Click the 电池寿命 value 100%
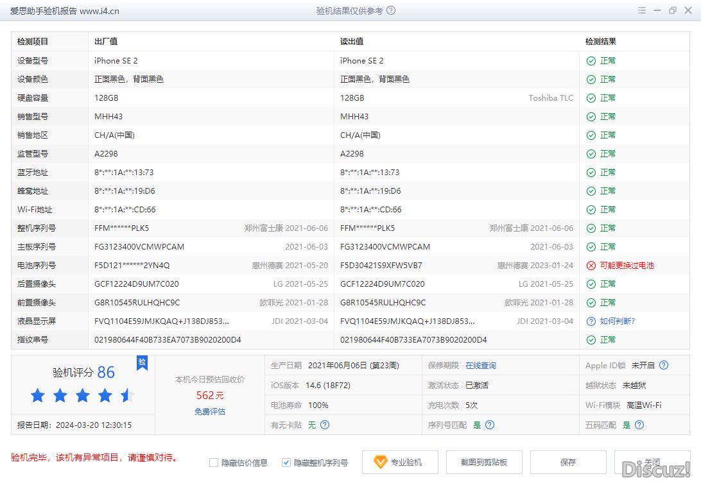Screen dimensions: 701x485 click(318, 405)
